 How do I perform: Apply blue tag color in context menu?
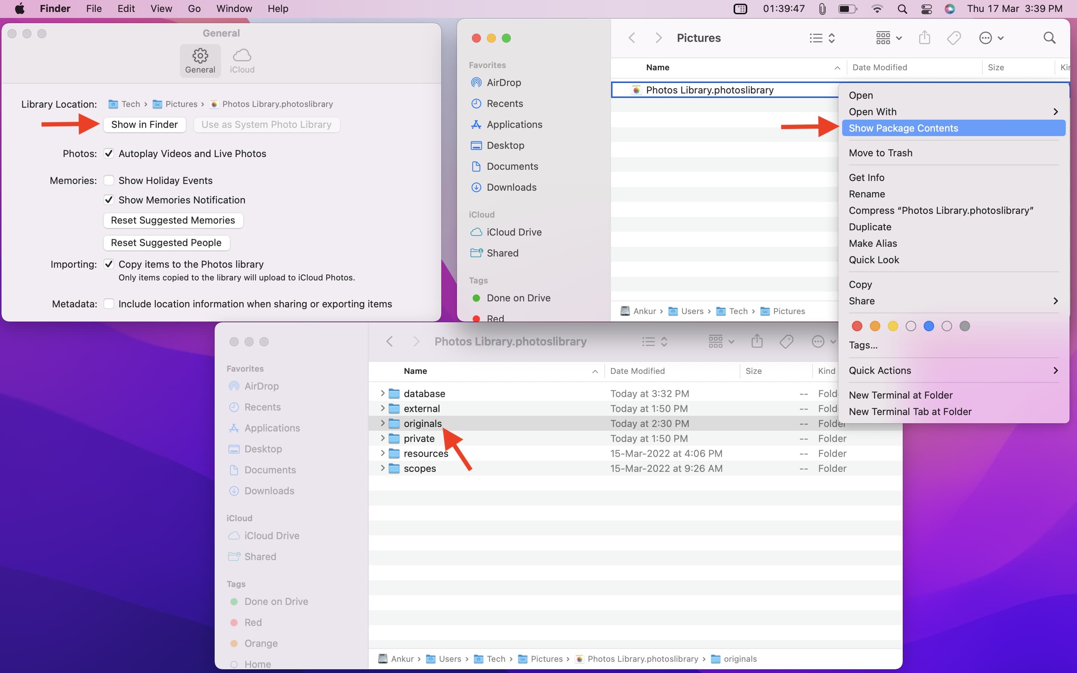(x=929, y=326)
